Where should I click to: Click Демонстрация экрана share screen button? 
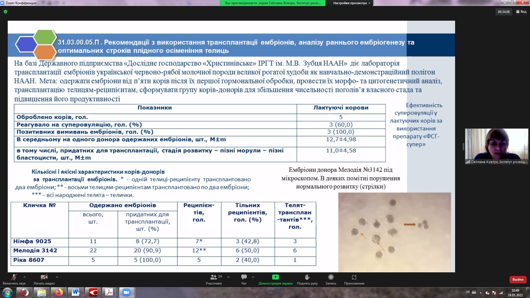275,279
